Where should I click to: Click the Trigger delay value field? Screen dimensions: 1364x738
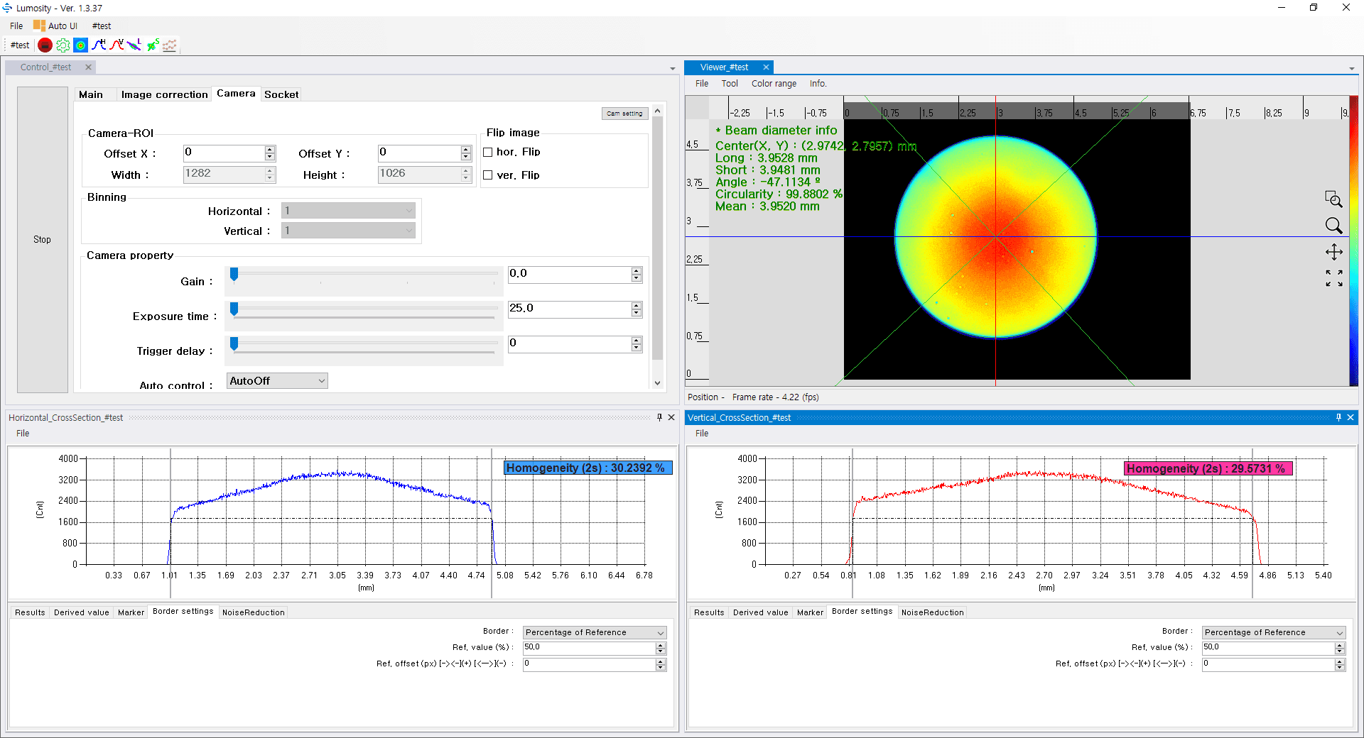coord(569,343)
